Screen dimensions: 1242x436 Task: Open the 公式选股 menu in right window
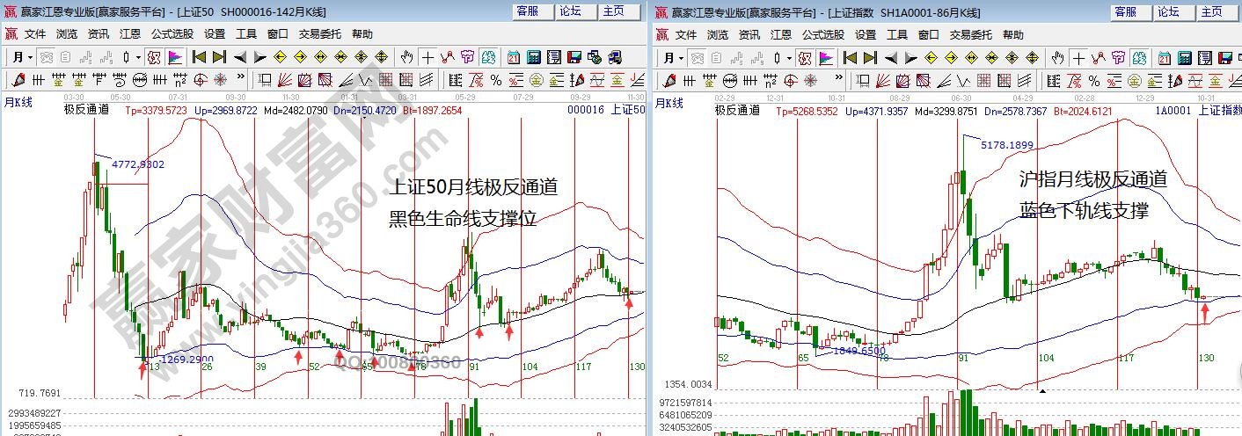pos(822,34)
